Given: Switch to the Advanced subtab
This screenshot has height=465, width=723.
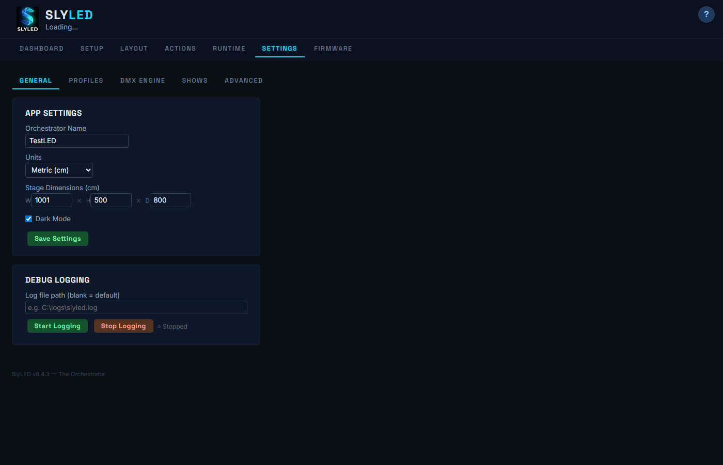Looking at the screenshot, I should pos(243,81).
